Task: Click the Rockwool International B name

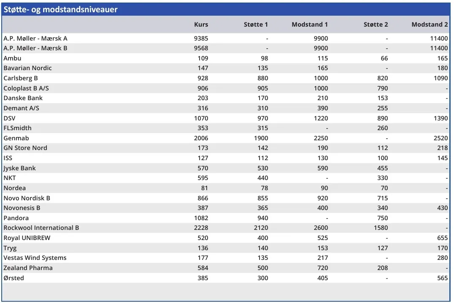Action: coord(41,228)
